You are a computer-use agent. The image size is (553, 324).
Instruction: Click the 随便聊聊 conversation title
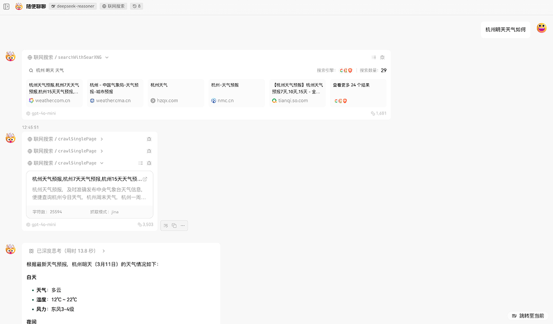pyautogui.click(x=36, y=6)
